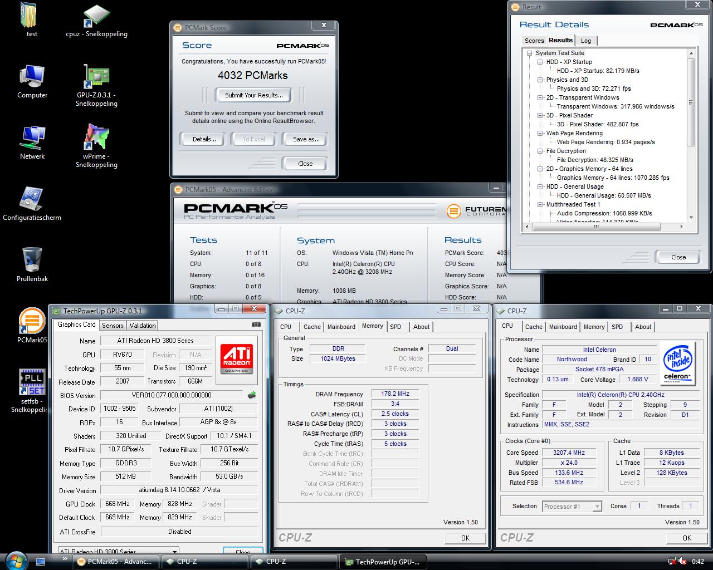Viewport: 713px width, 570px height.
Task: Collapse 2D - Transparent Windows node
Action: click(x=540, y=97)
